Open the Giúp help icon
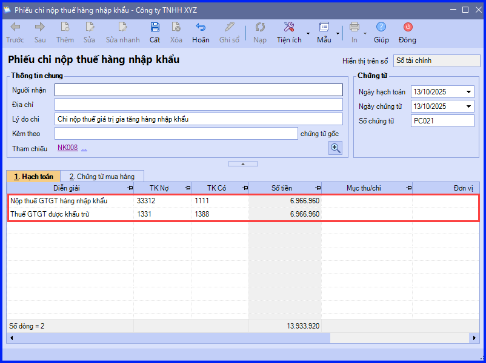 click(x=381, y=27)
